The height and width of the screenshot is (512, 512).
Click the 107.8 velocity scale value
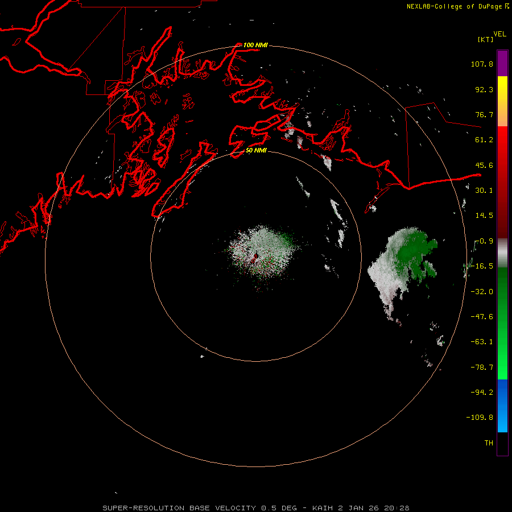point(482,64)
